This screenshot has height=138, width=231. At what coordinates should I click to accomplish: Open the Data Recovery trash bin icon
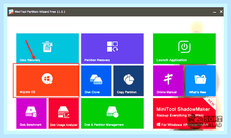47,47
